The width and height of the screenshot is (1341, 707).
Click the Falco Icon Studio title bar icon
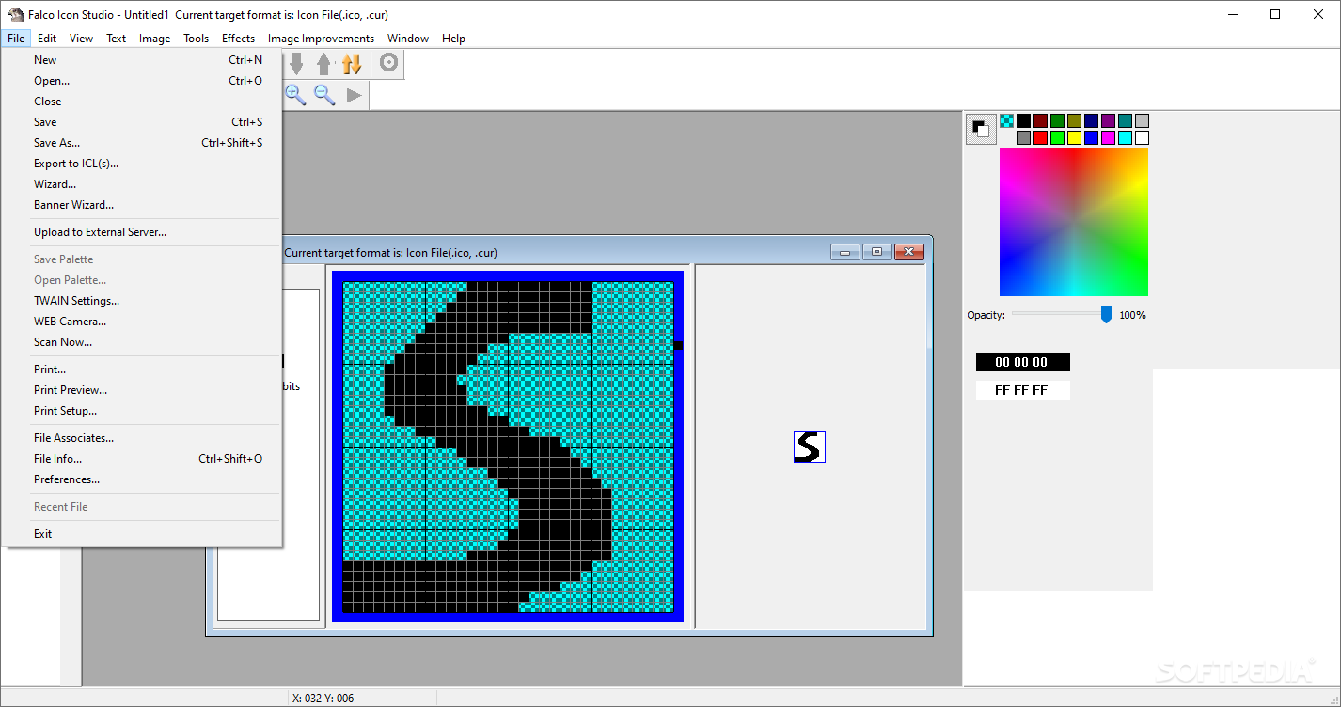click(x=16, y=14)
